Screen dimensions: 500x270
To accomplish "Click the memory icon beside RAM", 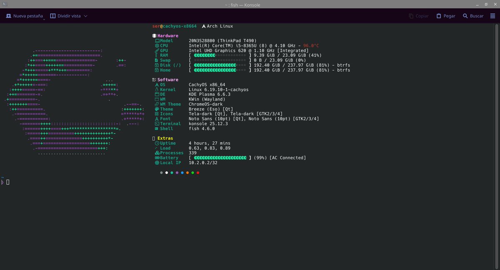I will tap(156, 55).
